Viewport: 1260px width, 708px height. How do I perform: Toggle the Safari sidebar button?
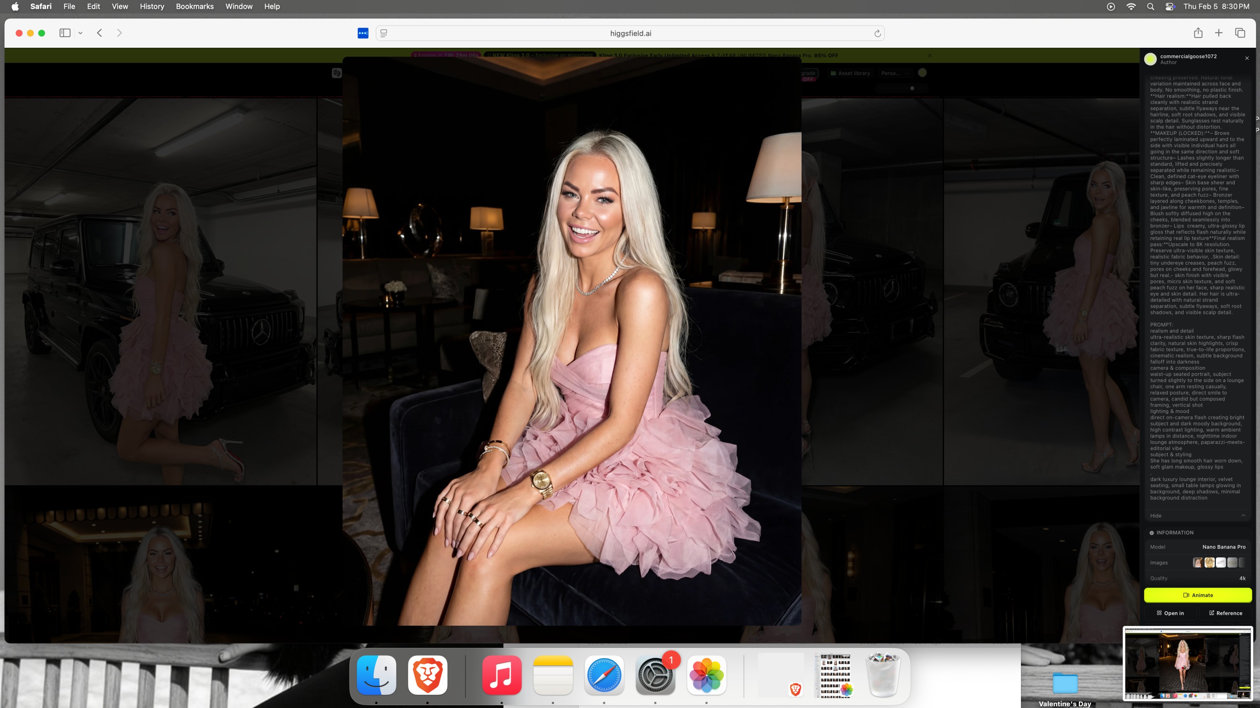point(65,33)
